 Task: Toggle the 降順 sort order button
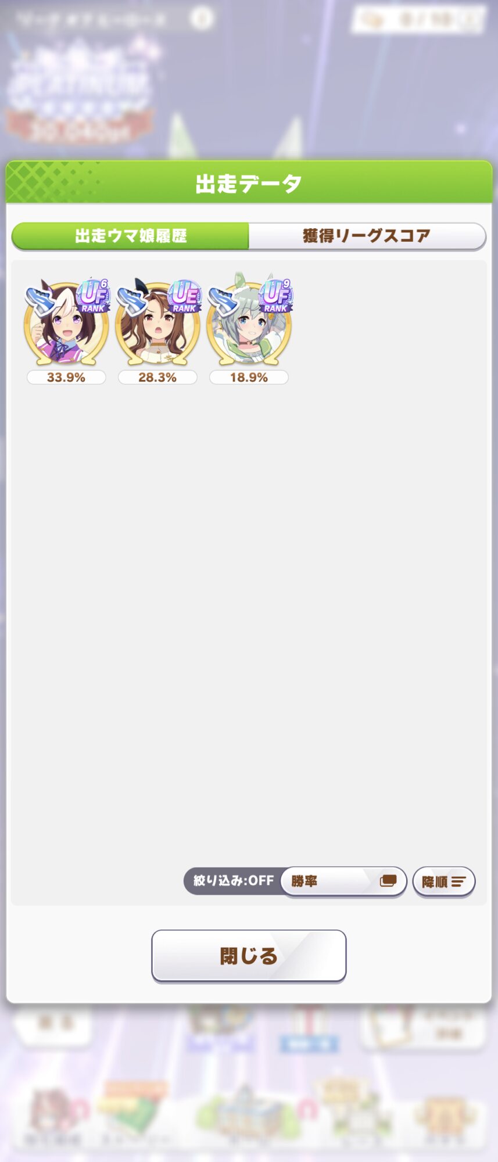point(444,882)
